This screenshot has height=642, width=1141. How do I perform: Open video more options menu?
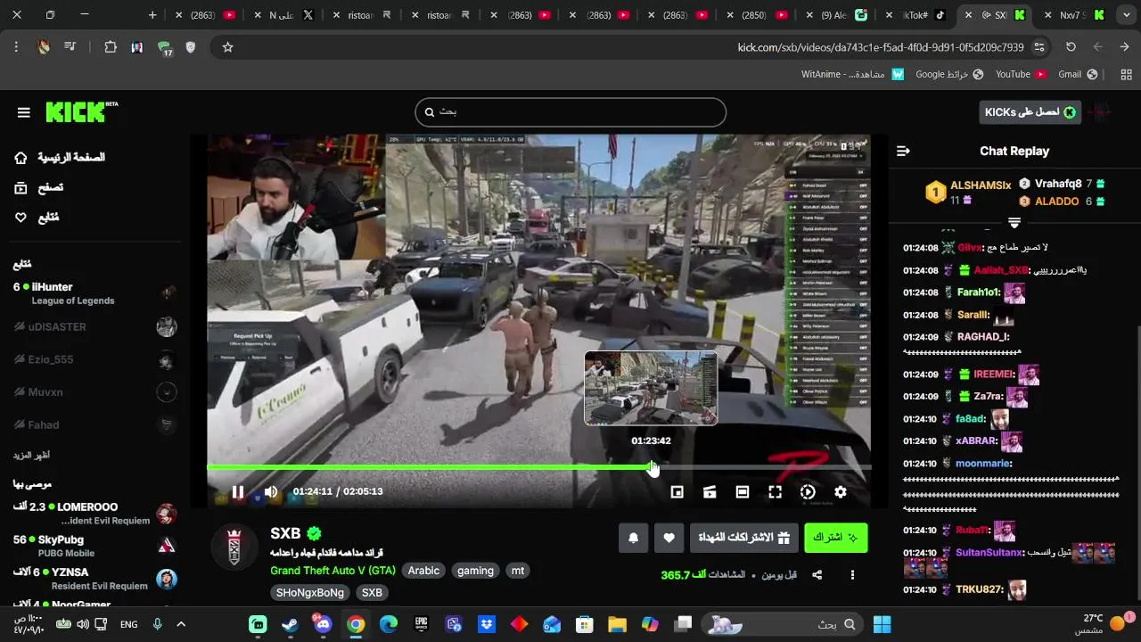coord(852,575)
